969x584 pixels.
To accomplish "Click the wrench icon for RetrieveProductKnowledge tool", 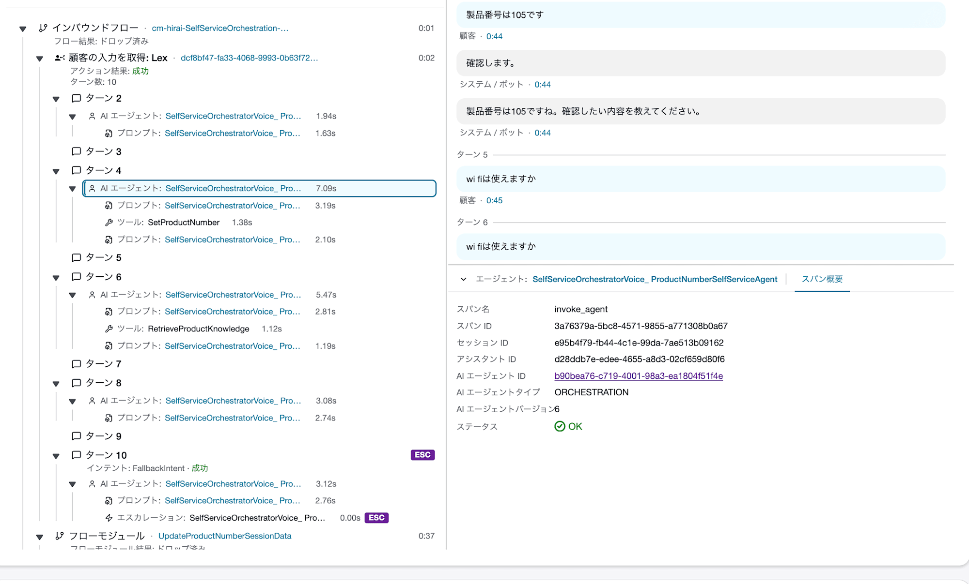I will pyautogui.click(x=109, y=329).
